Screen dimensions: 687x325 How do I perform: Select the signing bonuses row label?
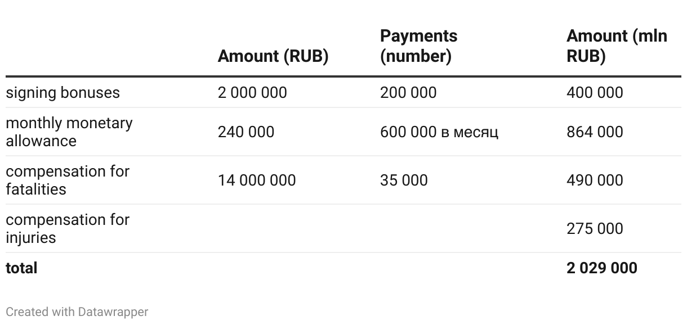click(x=63, y=92)
